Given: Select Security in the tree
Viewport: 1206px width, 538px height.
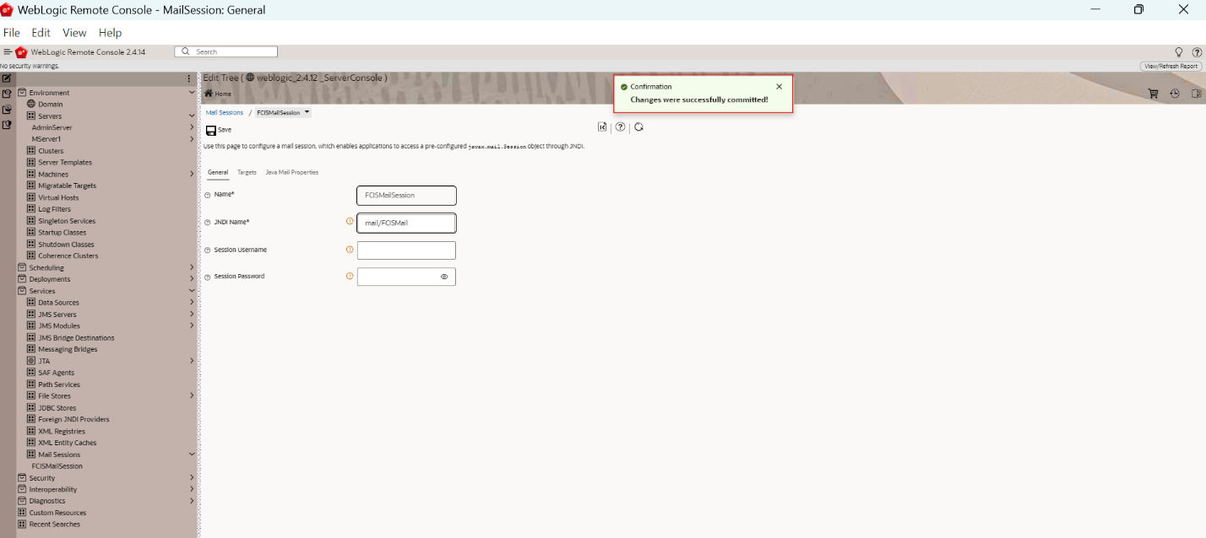Looking at the screenshot, I should coord(42,478).
